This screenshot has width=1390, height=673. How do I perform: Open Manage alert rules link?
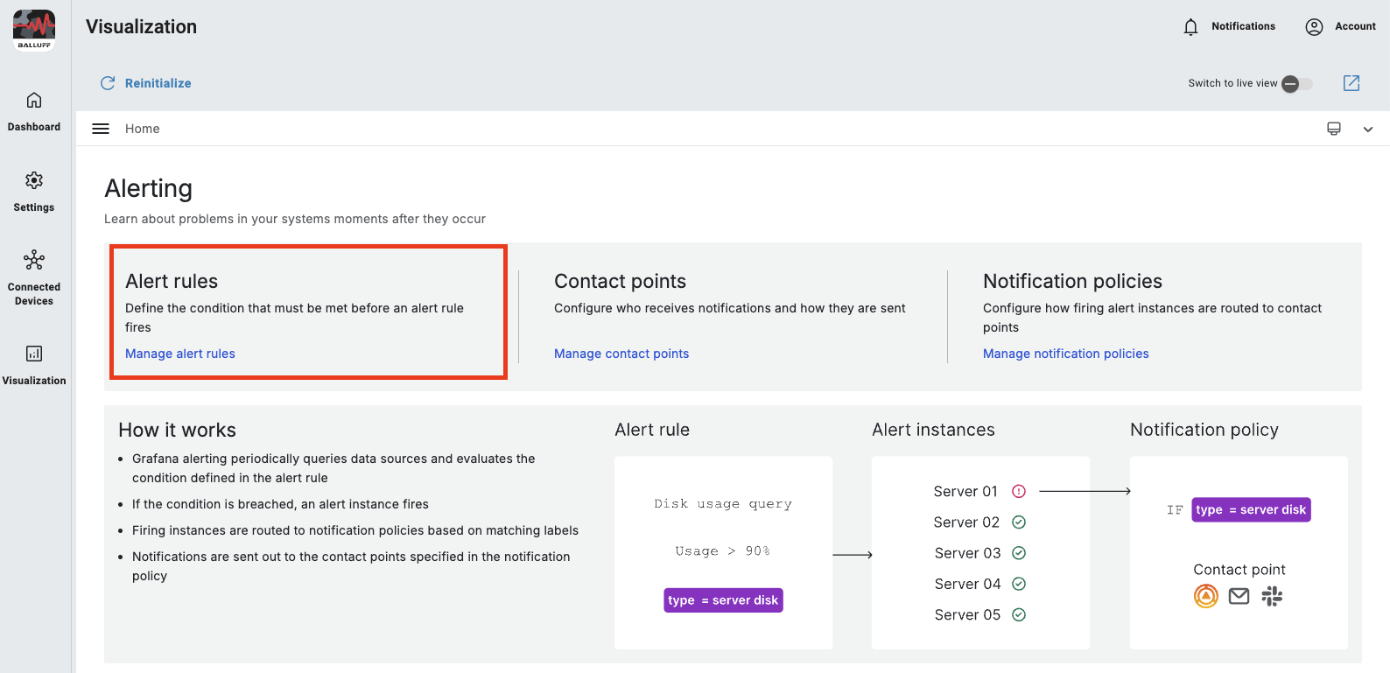180,354
